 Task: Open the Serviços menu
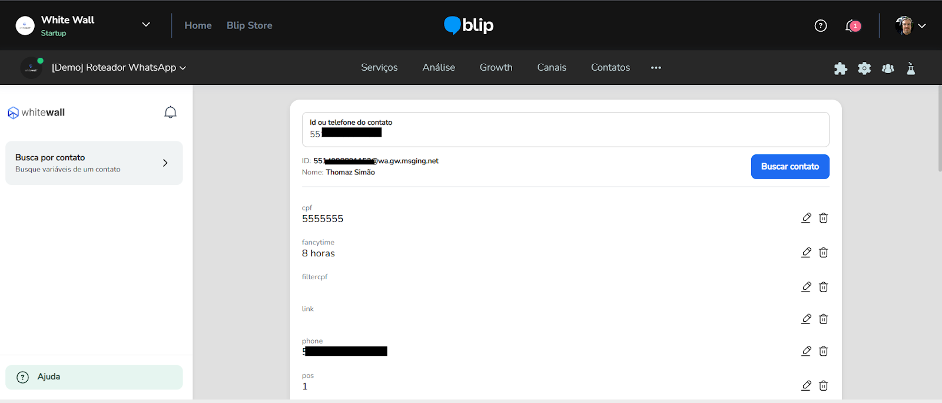pyautogui.click(x=379, y=68)
